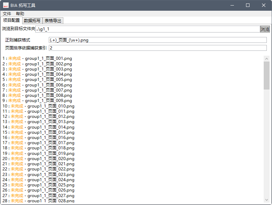272x205 pixels.
Task: Focus the 正则捕获格式 regex input
Action: [158, 40]
